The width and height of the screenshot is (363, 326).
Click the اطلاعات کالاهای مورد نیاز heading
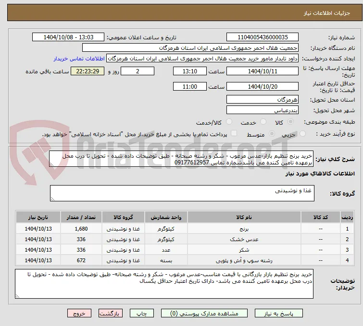pos(320,174)
